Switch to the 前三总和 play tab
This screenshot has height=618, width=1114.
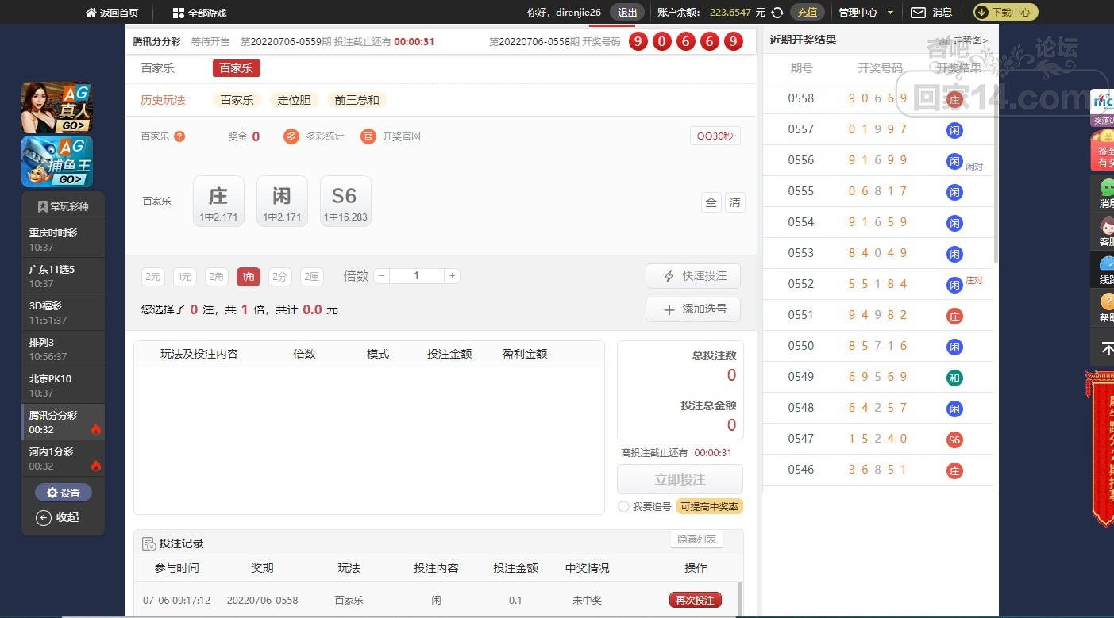[x=357, y=100]
